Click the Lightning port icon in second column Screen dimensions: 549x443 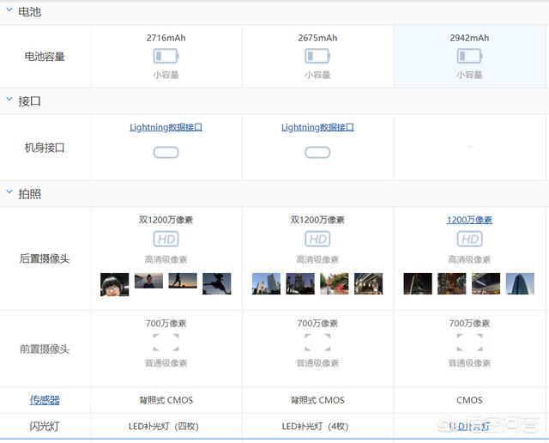[317, 153]
